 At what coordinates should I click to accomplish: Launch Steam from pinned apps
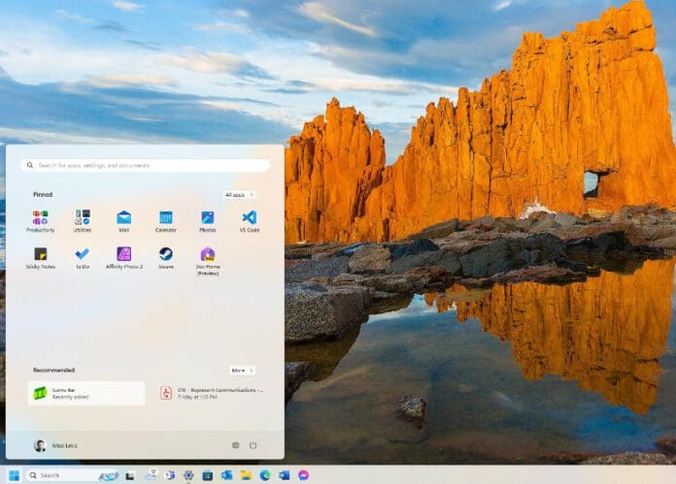(166, 256)
